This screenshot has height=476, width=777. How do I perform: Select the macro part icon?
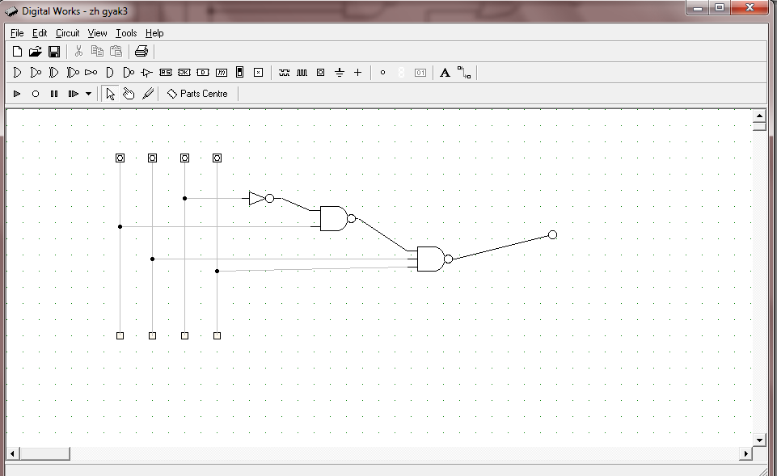(258, 72)
